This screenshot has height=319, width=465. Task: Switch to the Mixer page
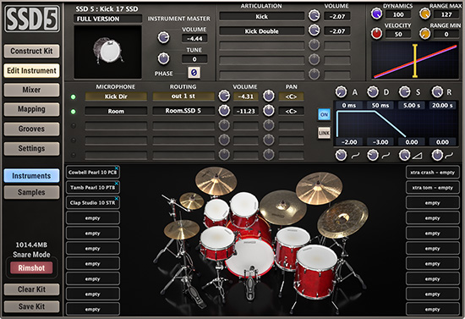pos(31,90)
